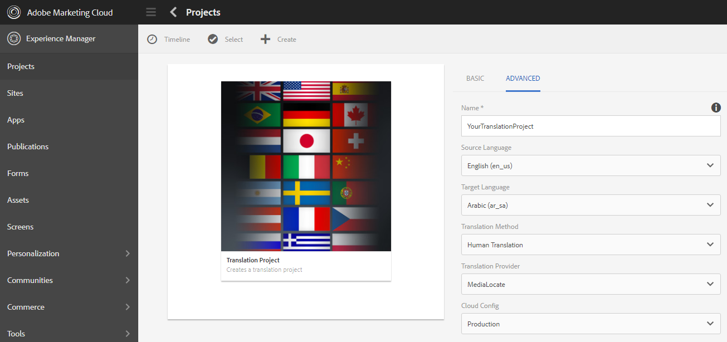727x342 pixels.
Task: Open the Timeline clock icon
Action: 152,40
